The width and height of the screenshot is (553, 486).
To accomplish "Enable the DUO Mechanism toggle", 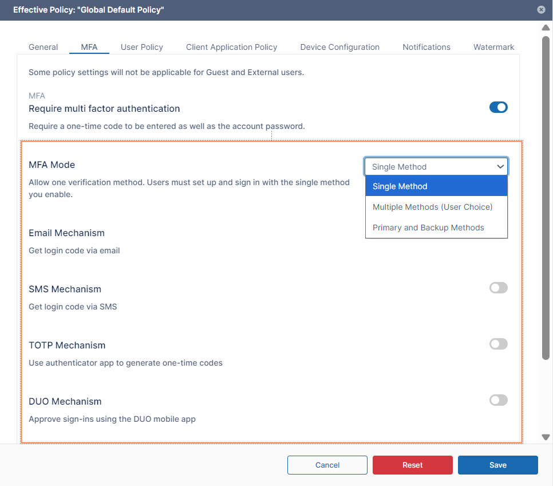I will click(x=498, y=400).
